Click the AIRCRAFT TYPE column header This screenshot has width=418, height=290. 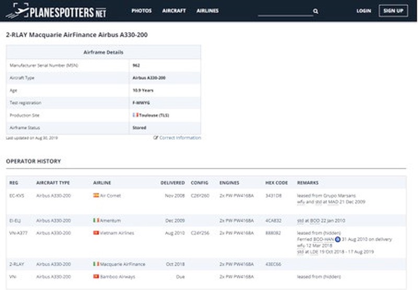(x=53, y=182)
